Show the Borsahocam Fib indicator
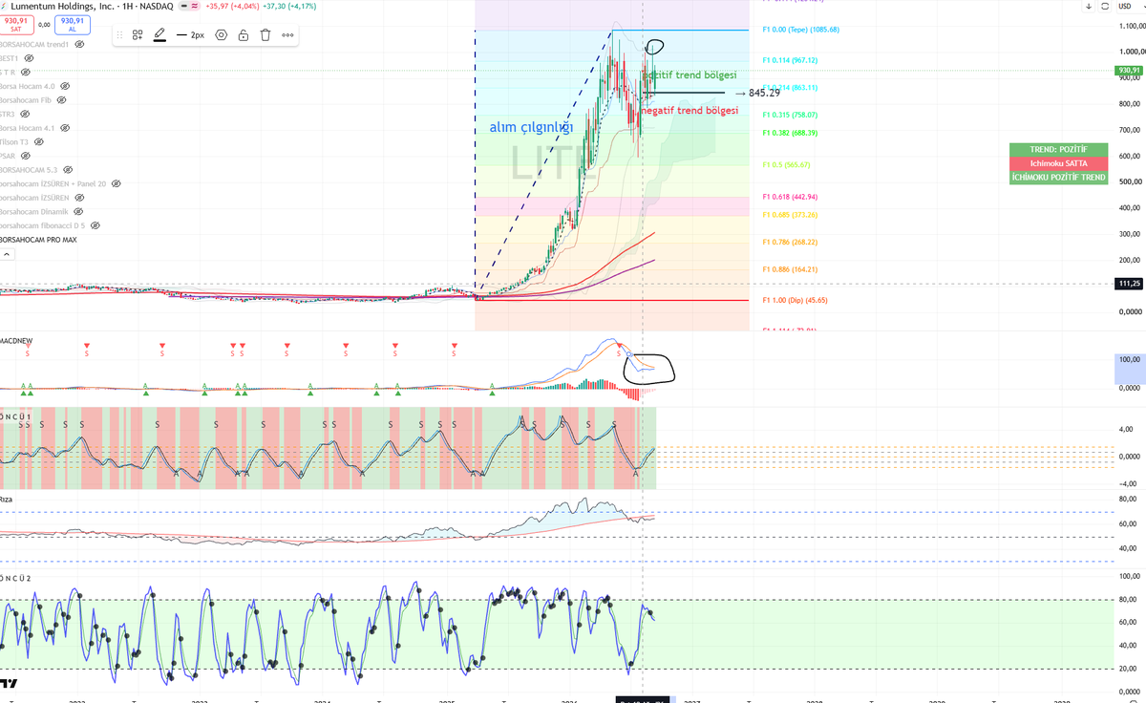Screen dimensions: 1146x703 tap(62, 99)
